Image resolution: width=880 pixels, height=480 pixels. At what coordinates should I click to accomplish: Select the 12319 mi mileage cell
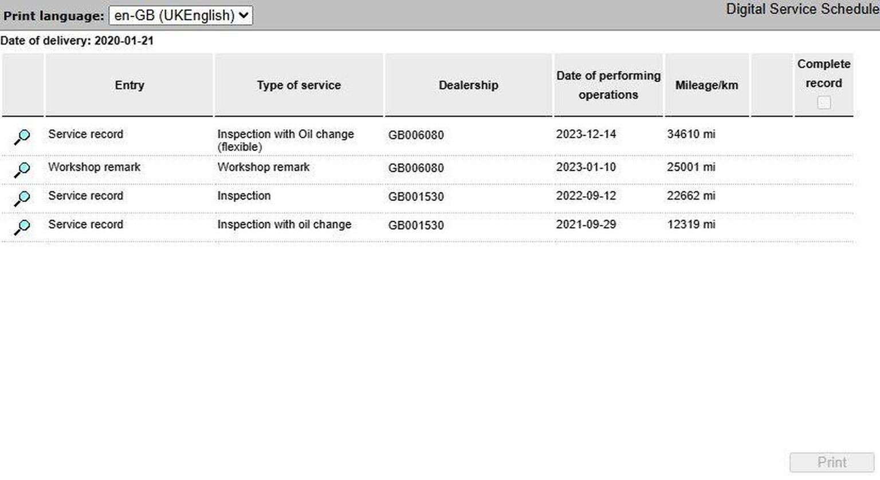(x=691, y=224)
